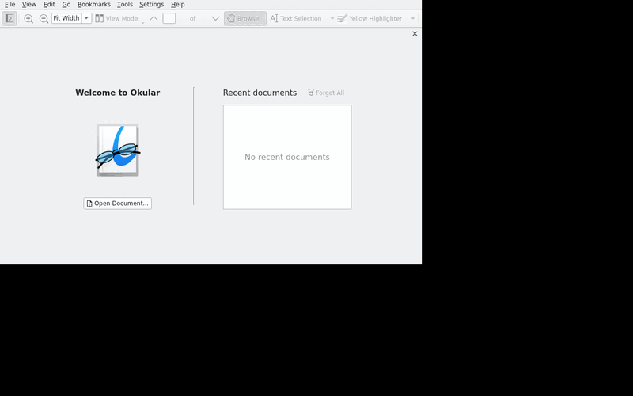Viewport: 633px width, 396px height.
Task: Open the Edit menu
Action: (49, 5)
